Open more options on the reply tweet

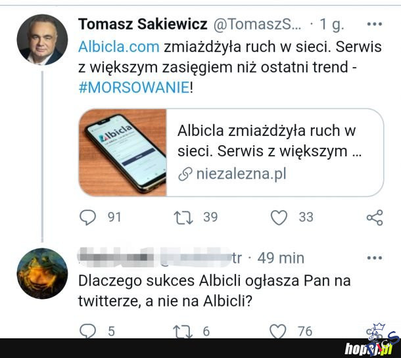pyautogui.click(x=375, y=258)
